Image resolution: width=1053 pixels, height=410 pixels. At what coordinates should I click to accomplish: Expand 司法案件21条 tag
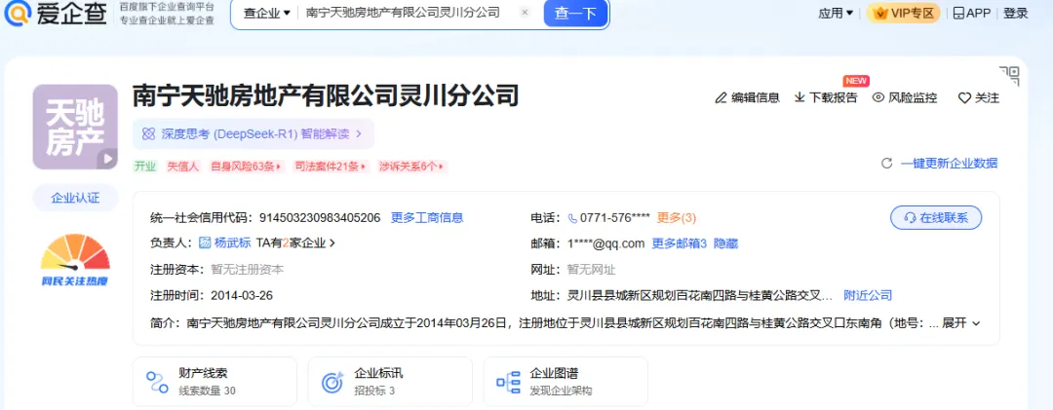[331, 167]
